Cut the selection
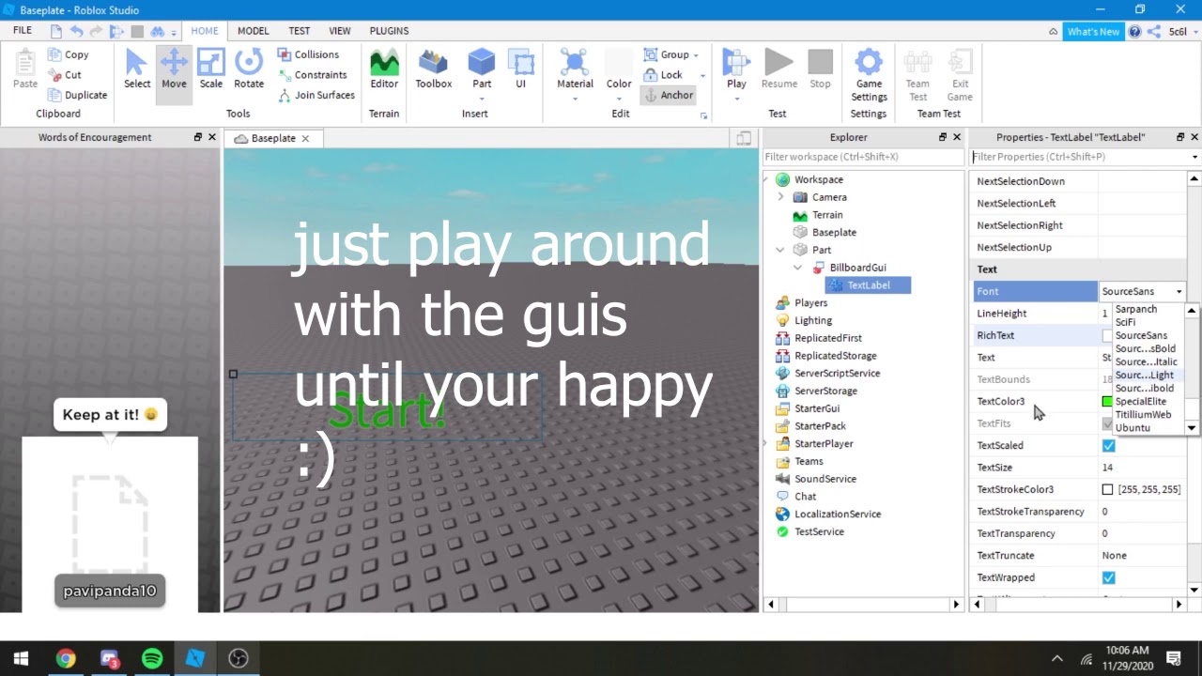The width and height of the screenshot is (1202, 676). 65,75
